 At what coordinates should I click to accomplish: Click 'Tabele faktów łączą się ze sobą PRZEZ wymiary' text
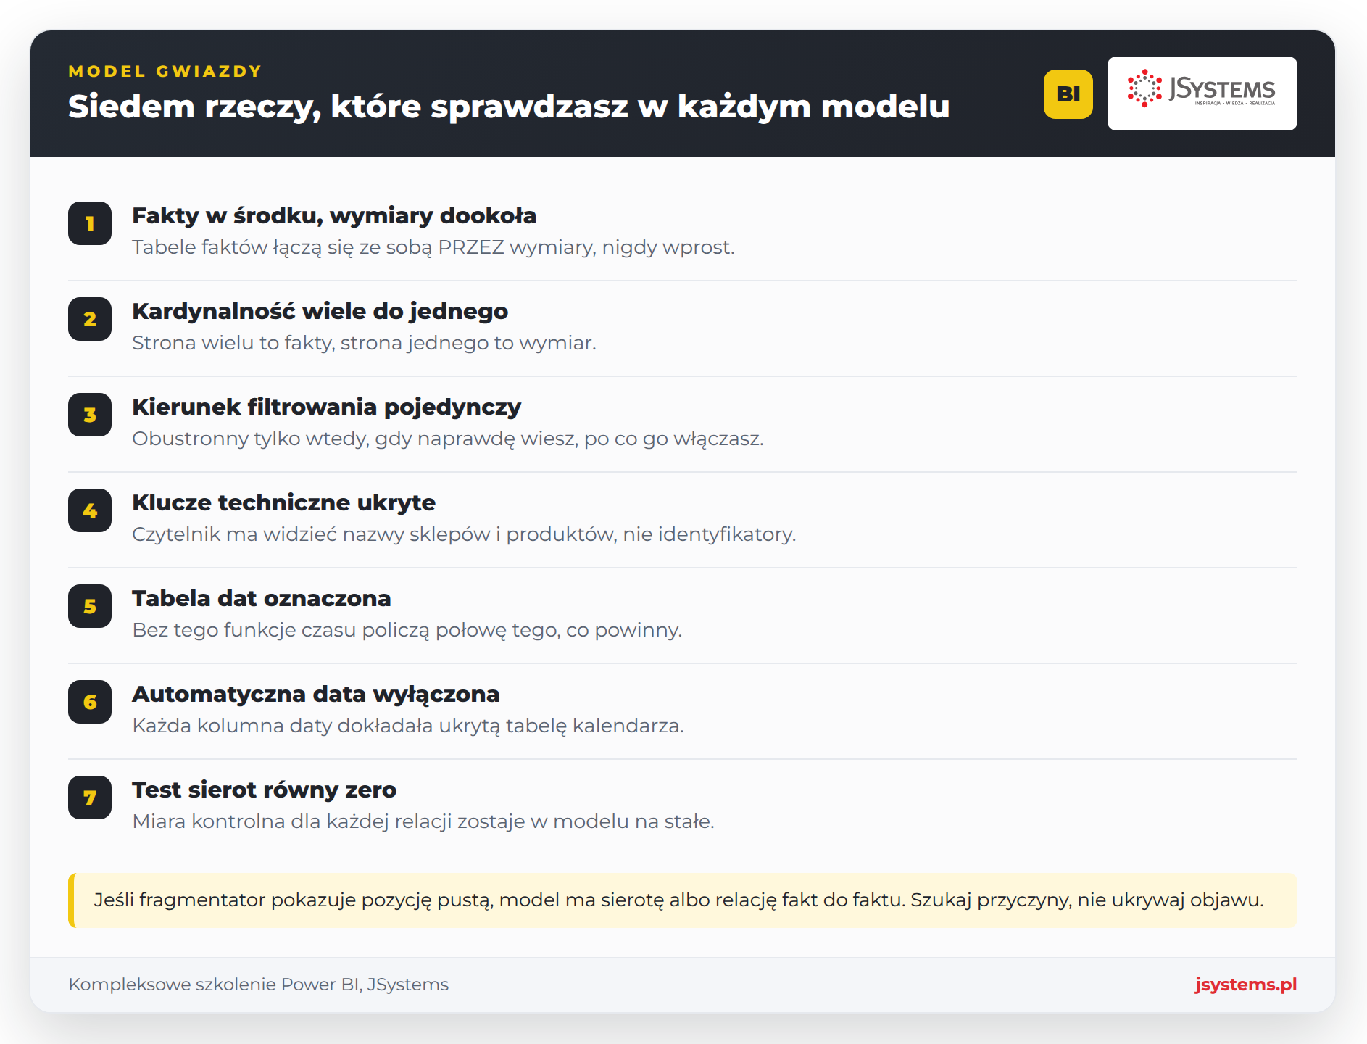pyautogui.click(x=364, y=247)
